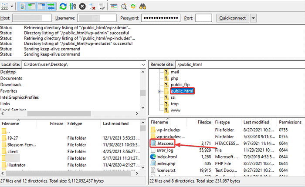Toggle message log display

click(23, 6)
